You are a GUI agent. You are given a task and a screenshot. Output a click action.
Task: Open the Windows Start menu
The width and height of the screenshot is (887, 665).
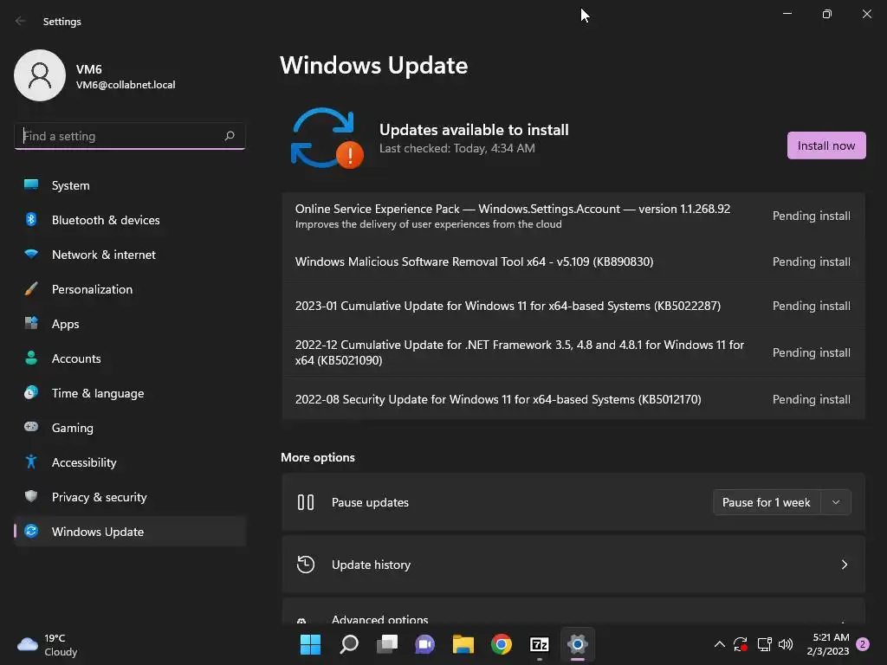pyautogui.click(x=310, y=644)
